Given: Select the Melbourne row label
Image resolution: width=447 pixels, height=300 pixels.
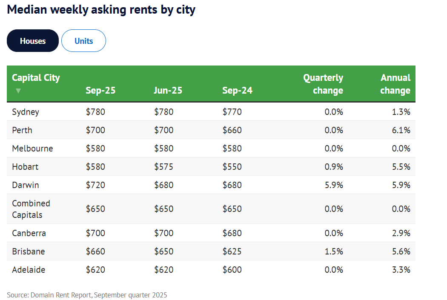Looking at the screenshot, I should 32,149.
